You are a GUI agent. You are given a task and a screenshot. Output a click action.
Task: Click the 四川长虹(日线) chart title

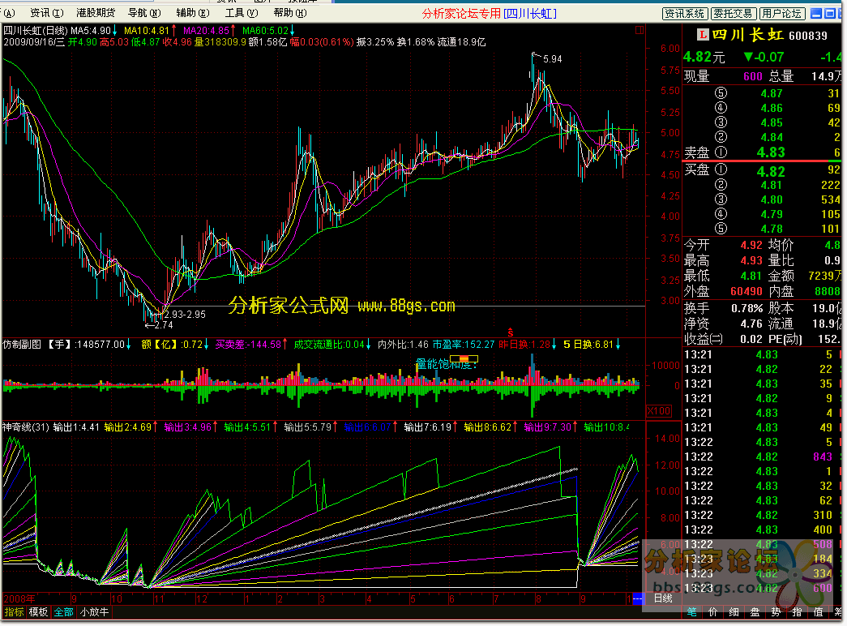click(x=36, y=31)
